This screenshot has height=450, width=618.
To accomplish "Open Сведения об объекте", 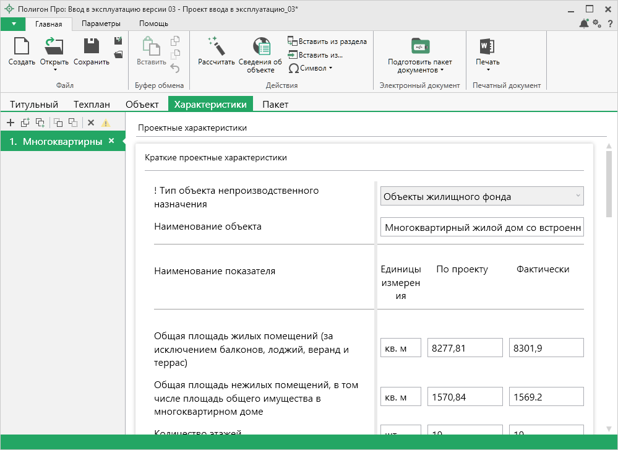I will (x=260, y=48).
